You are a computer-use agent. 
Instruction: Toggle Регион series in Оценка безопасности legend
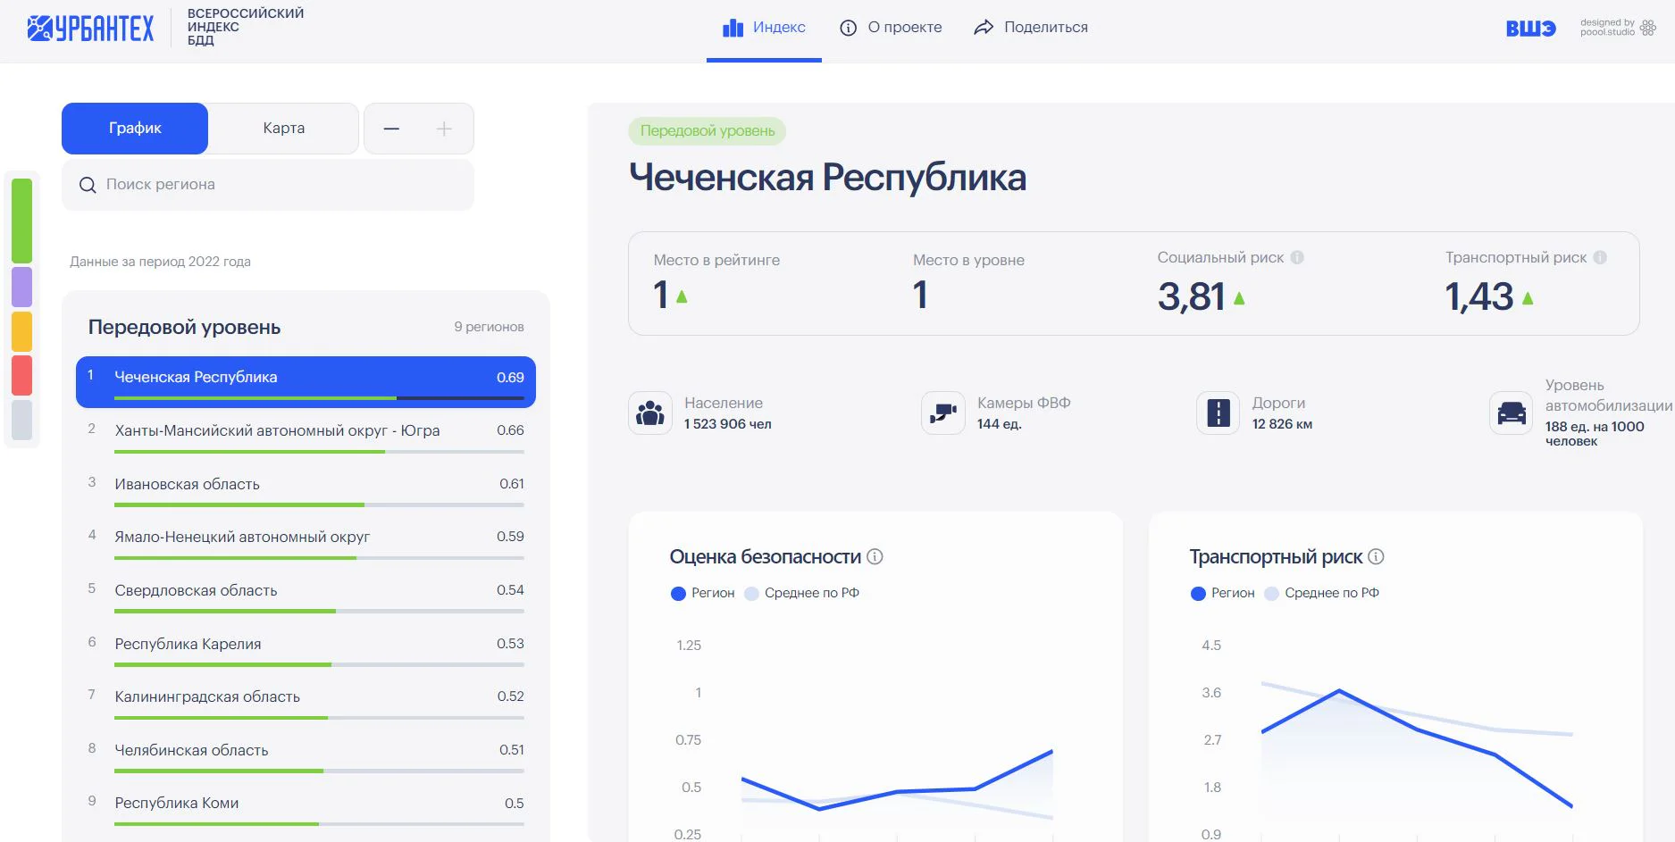point(702,593)
